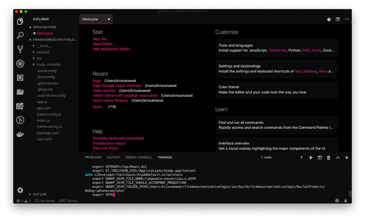Select the PROBLEMS tab
The height and width of the screenshot is (221, 365).
pyautogui.click(x=93, y=157)
